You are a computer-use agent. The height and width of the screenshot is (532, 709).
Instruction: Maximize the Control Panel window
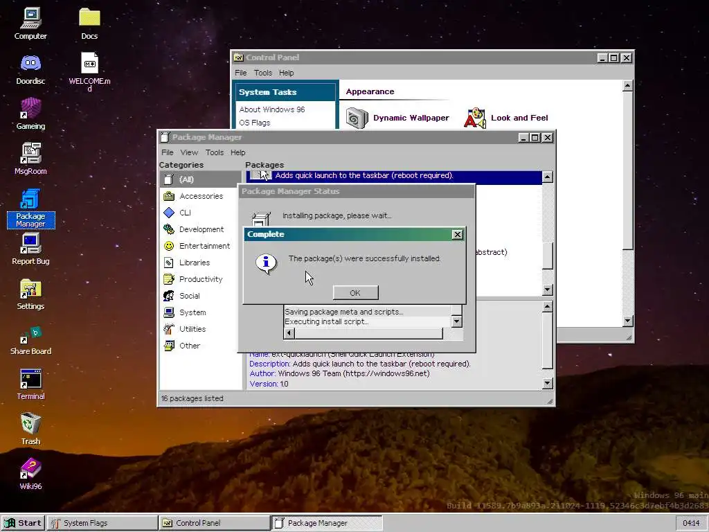tap(613, 58)
